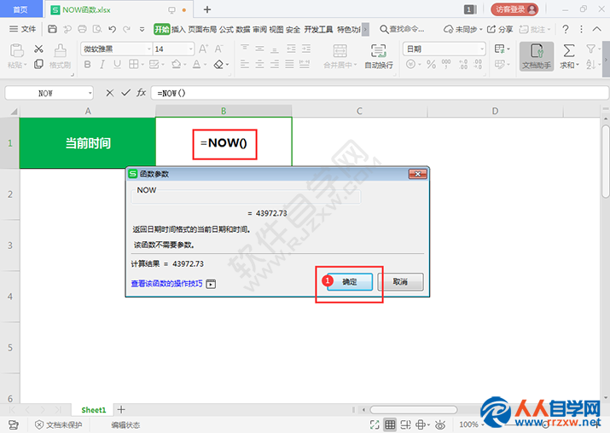The height and width of the screenshot is (433, 610).
Task: Toggle Underline formatting
Action: 117,65
